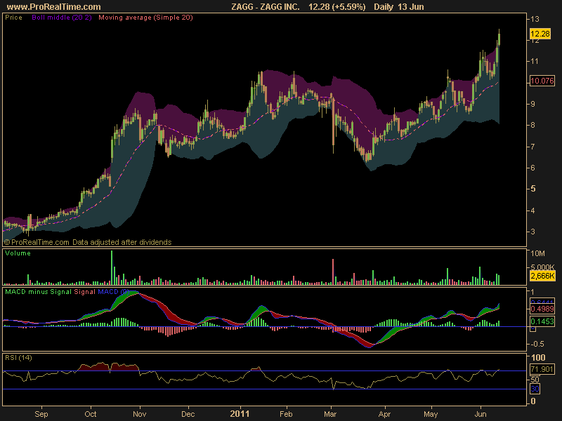This screenshot has width=562, height=421.
Task: Select the ZAGG - ZAGG INC. ticker title
Action: pos(266,7)
